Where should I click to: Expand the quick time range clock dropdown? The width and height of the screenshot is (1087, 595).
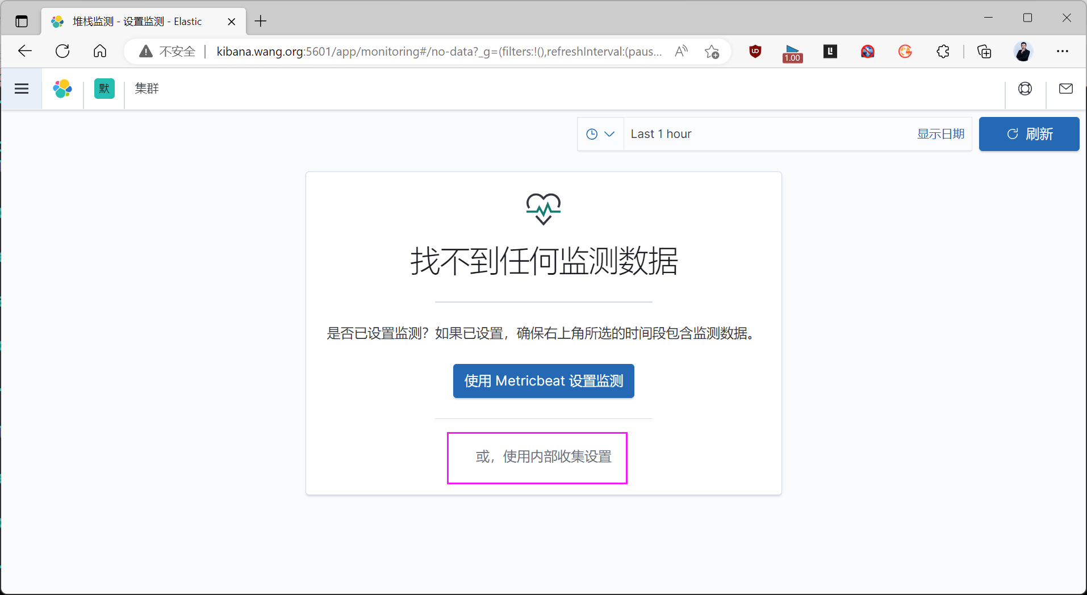pyautogui.click(x=600, y=134)
